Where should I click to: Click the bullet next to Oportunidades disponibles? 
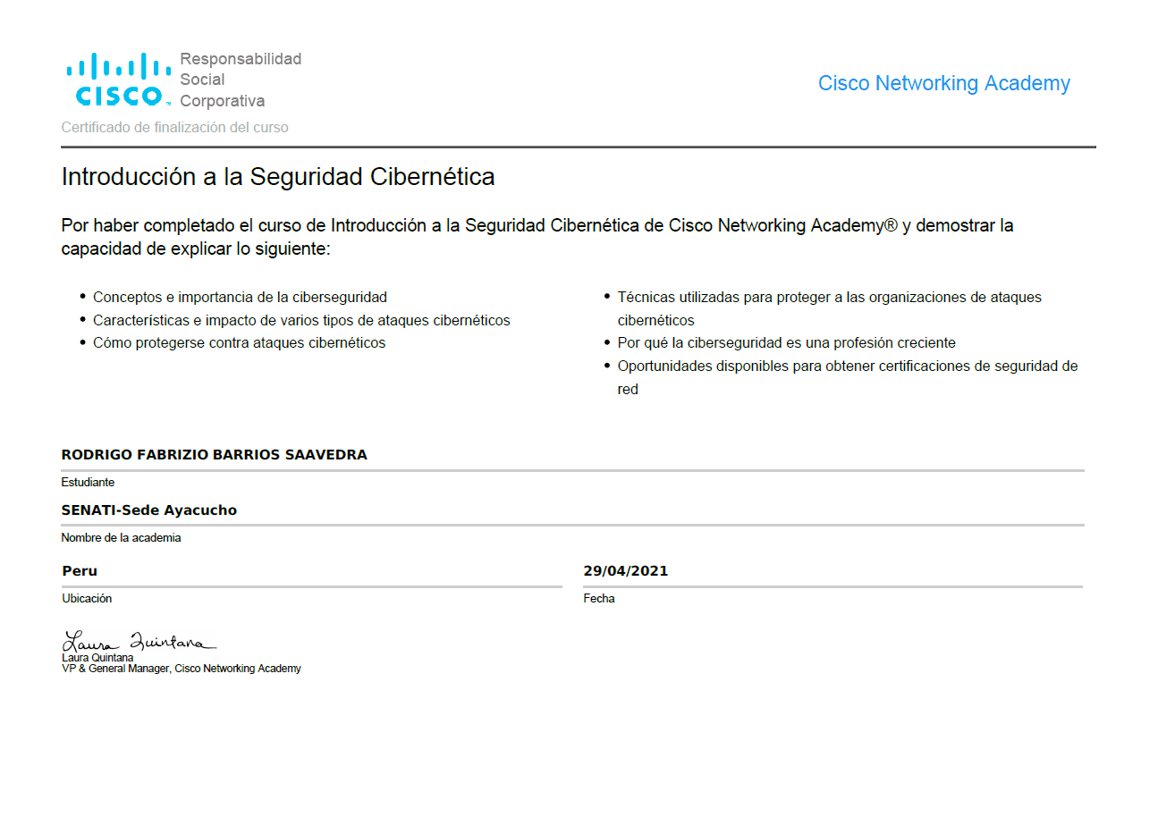(x=607, y=365)
